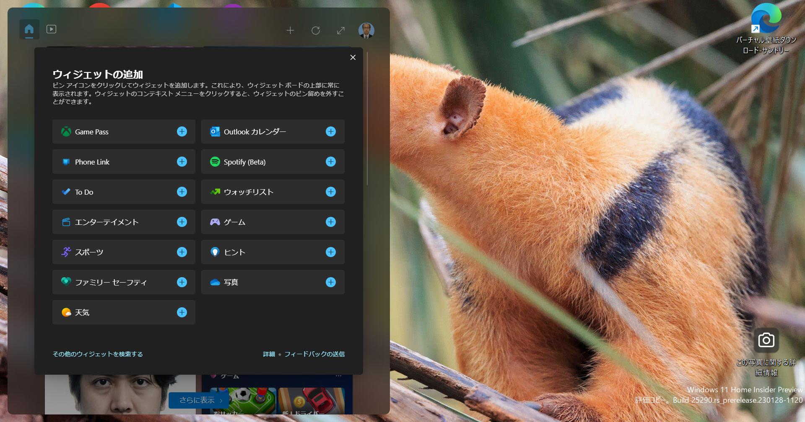Click the Phone Link label text

pyautogui.click(x=92, y=162)
